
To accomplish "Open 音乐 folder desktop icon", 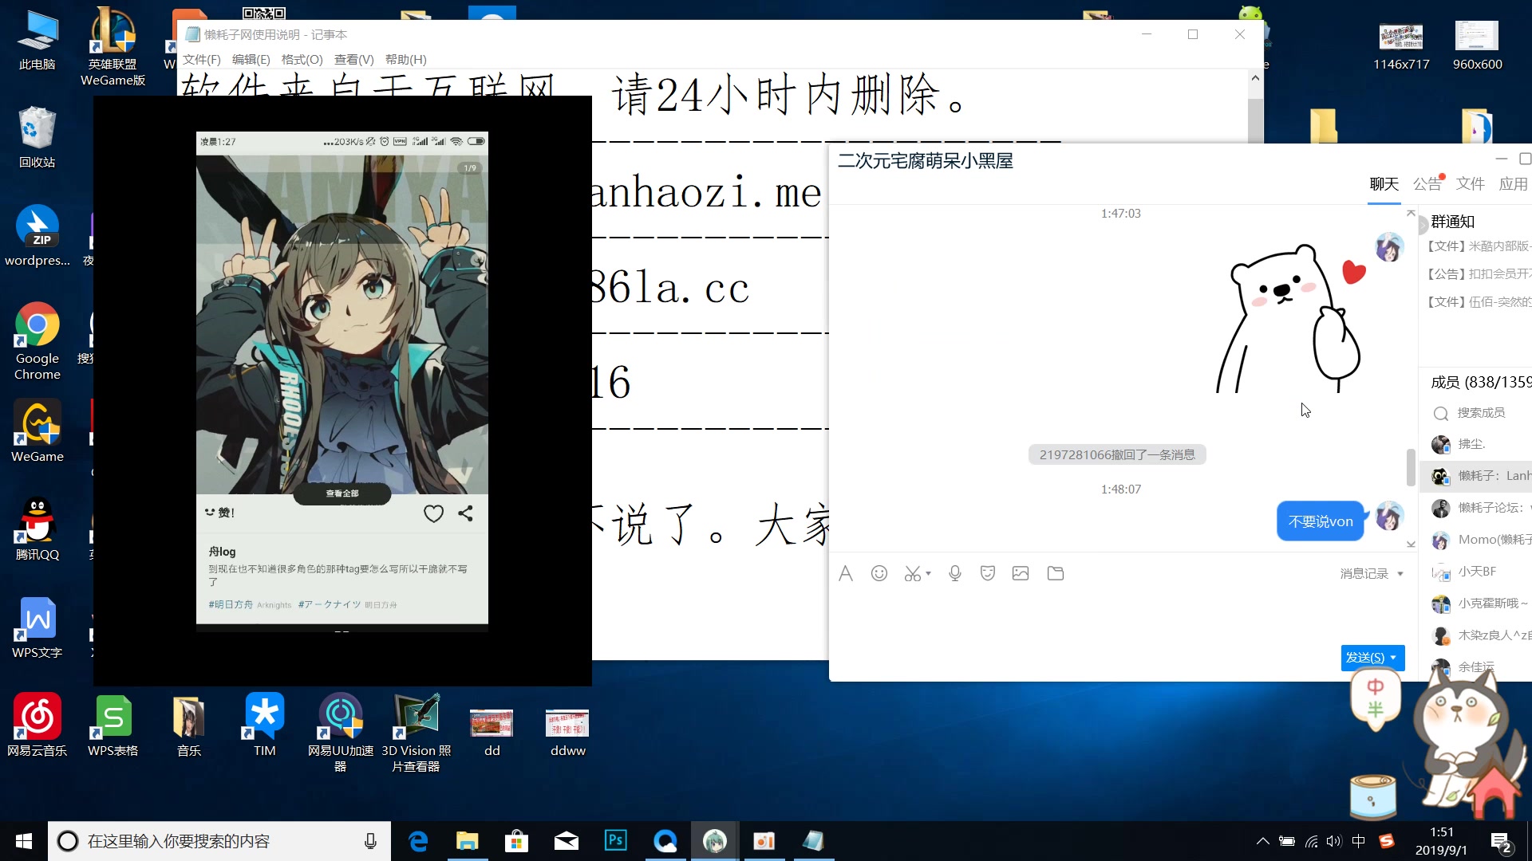I will [189, 725].
